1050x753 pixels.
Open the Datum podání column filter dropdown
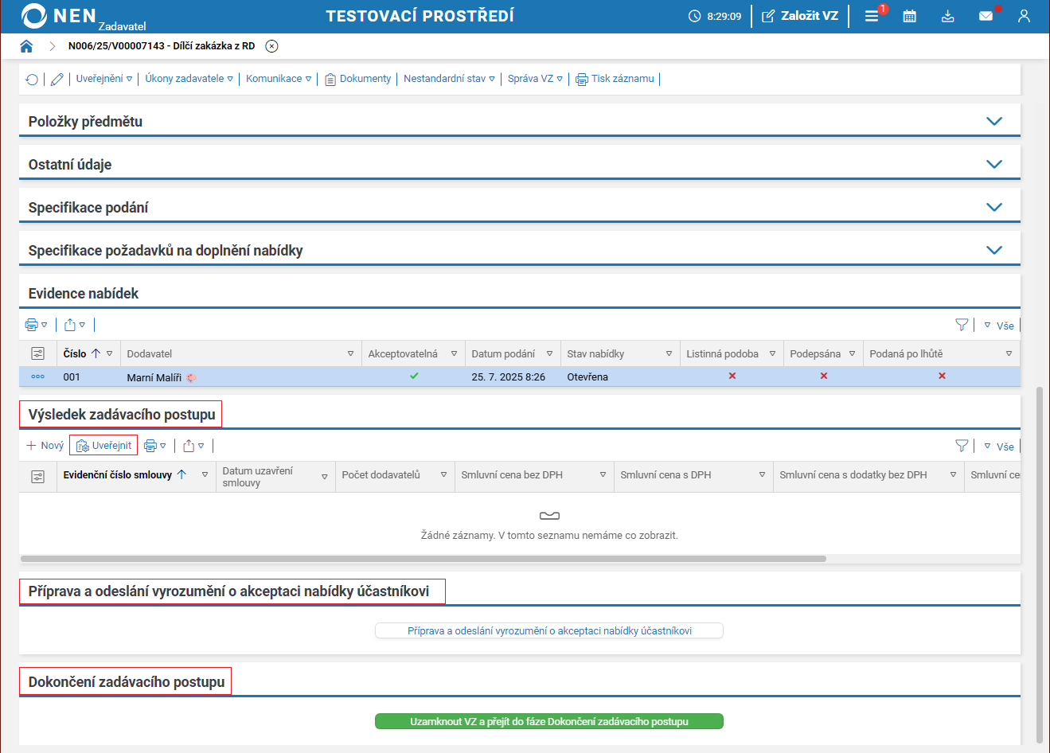point(549,353)
